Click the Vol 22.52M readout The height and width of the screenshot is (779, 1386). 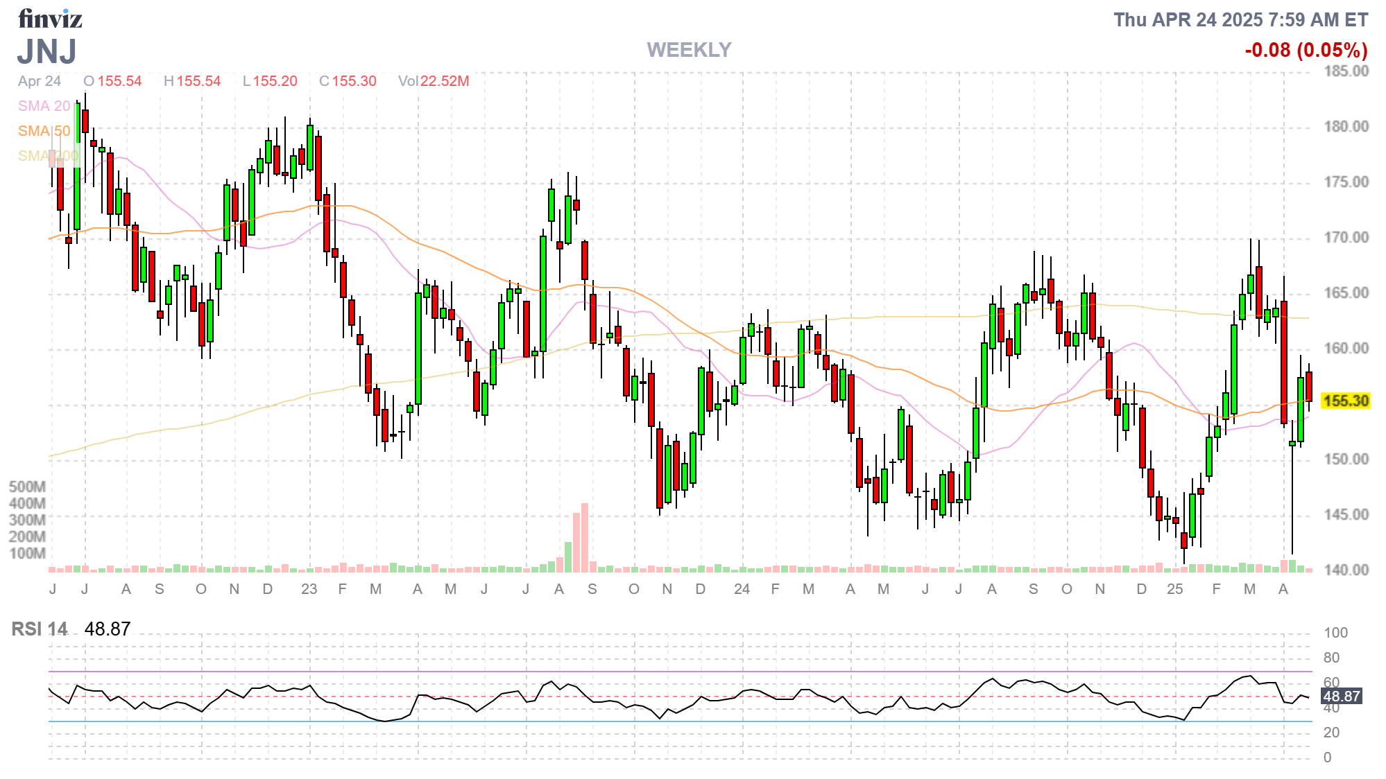[x=434, y=81]
